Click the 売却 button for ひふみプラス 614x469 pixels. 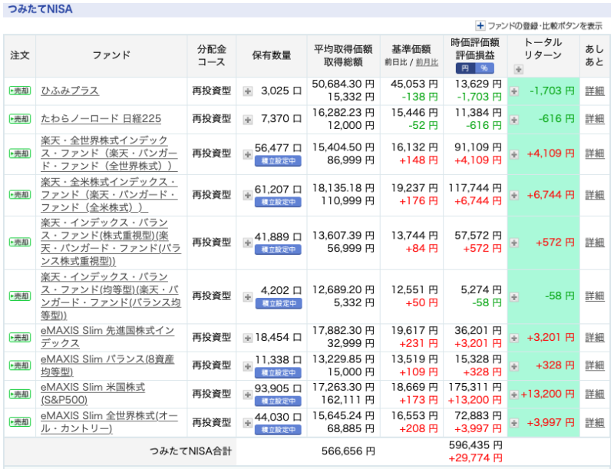click(x=20, y=91)
